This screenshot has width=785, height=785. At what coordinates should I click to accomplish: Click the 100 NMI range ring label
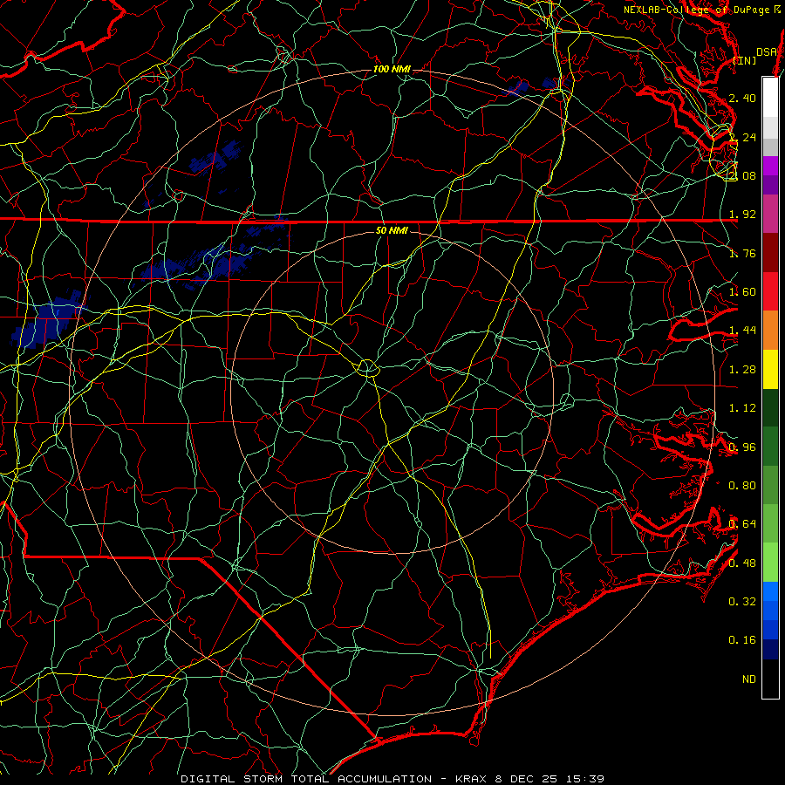tap(392, 69)
